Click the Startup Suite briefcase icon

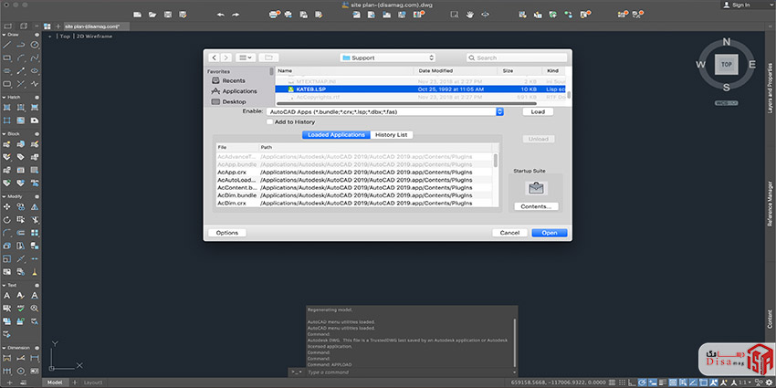(x=535, y=188)
